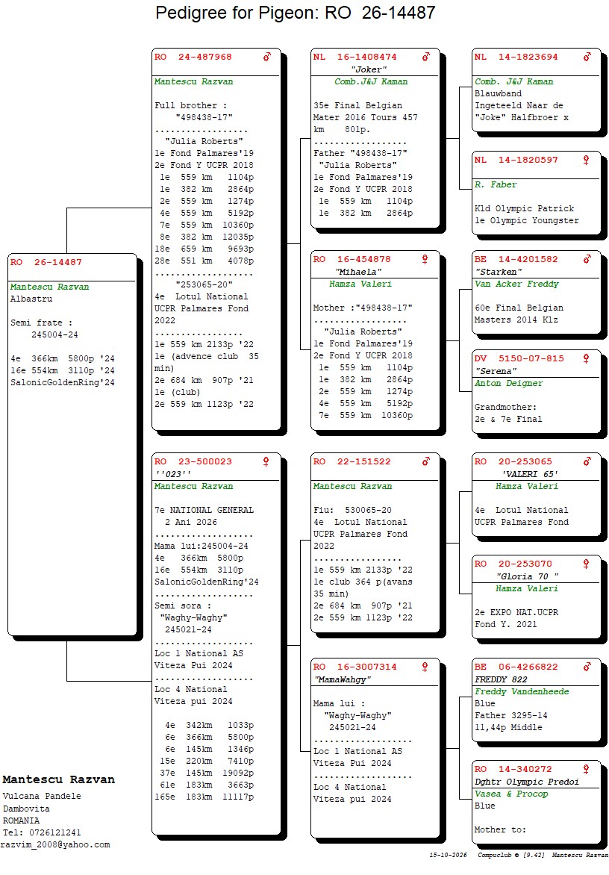
Task: Click the "ROMANIA" country line
Action: tap(21, 820)
